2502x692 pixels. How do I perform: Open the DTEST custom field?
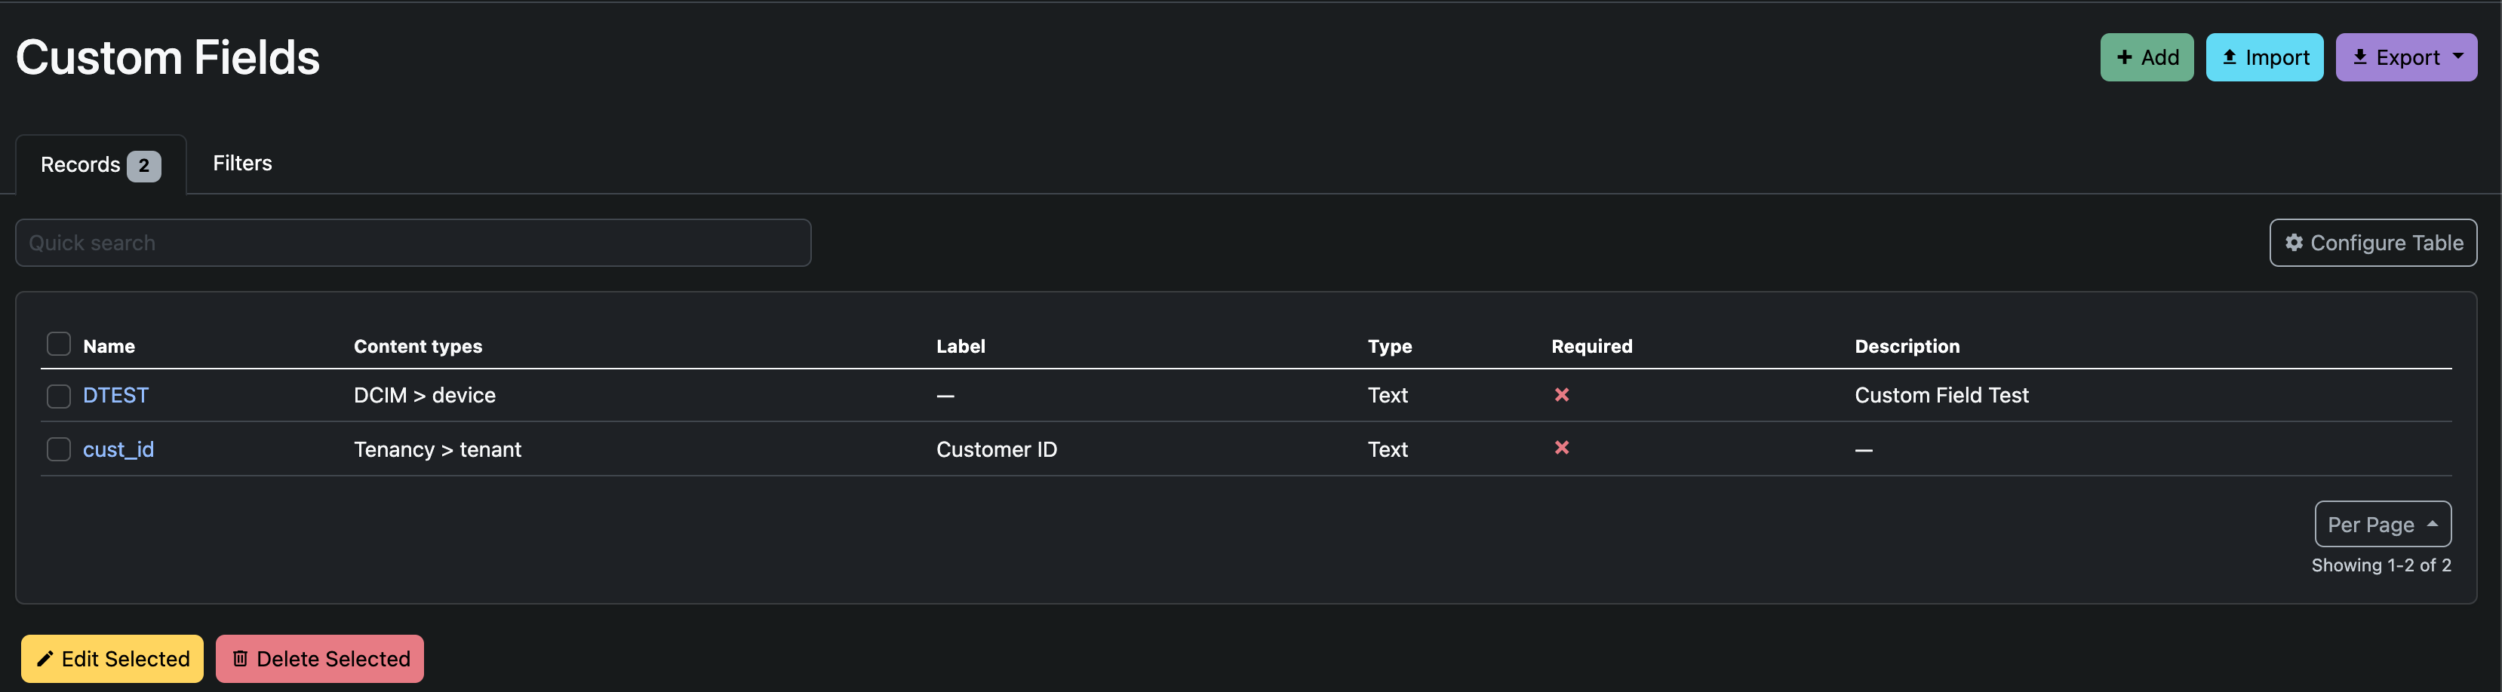pyautogui.click(x=115, y=395)
